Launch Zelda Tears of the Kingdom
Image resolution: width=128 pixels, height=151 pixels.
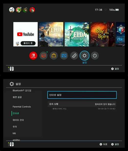pyautogui.click(x=77, y=34)
